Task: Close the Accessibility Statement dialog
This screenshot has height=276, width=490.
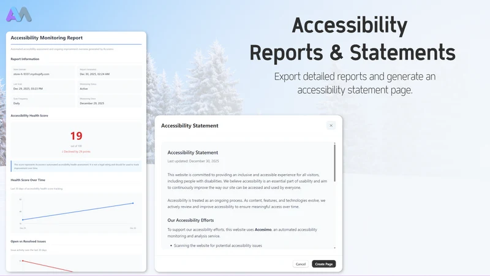Action: (331, 126)
